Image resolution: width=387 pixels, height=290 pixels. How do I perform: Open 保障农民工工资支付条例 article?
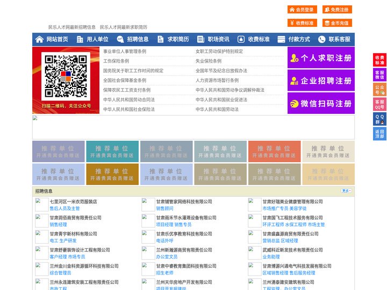pyautogui.click(x=127, y=90)
